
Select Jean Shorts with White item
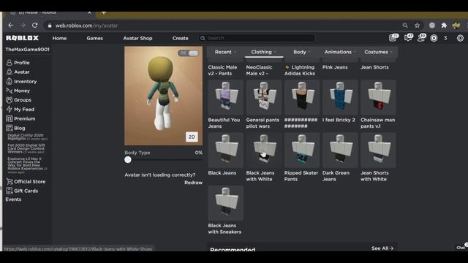click(x=378, y=157)
